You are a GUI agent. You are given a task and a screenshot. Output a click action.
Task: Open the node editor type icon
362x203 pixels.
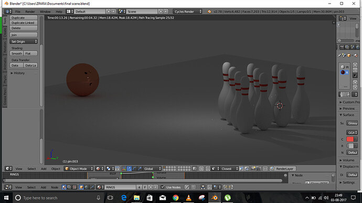(8, 187)
